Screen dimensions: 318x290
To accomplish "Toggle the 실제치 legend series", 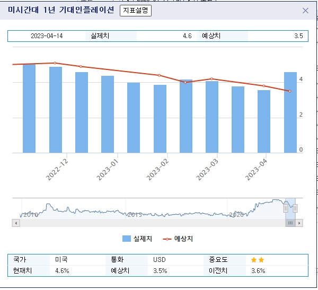I will [x=137, y=239].
